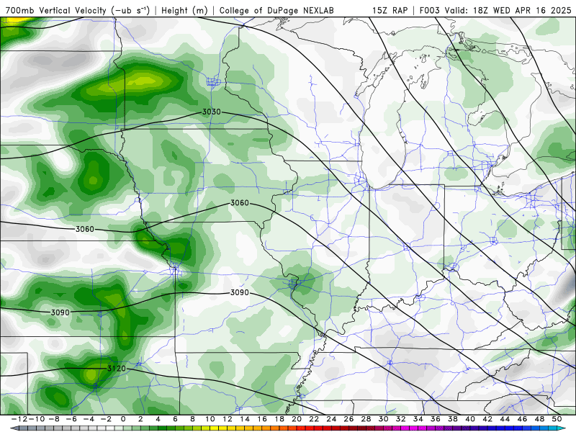Viewport: 576px width, 432px height.
Task: Click the 4 value on the color scale
Action: tap(158, 419)
